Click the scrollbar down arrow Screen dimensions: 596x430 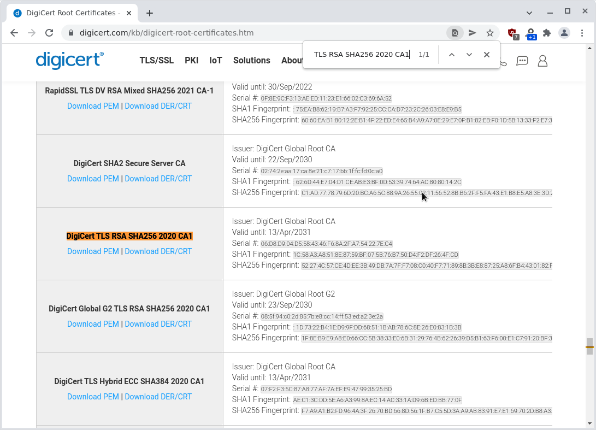point(589,423)
